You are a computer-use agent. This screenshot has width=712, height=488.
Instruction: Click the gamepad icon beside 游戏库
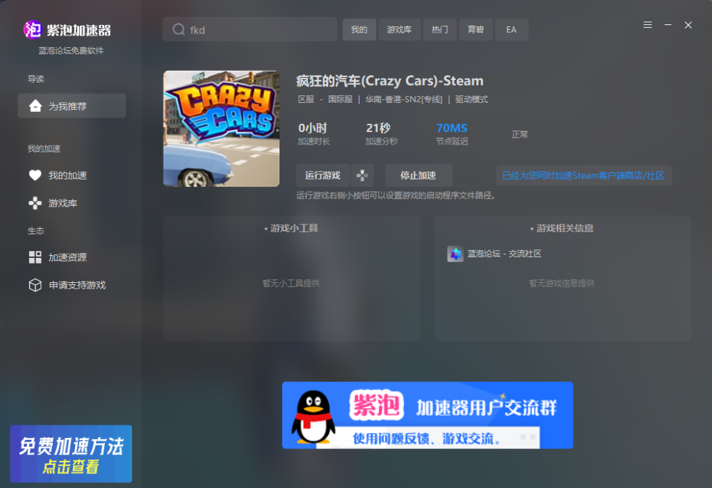click(35, 203)
